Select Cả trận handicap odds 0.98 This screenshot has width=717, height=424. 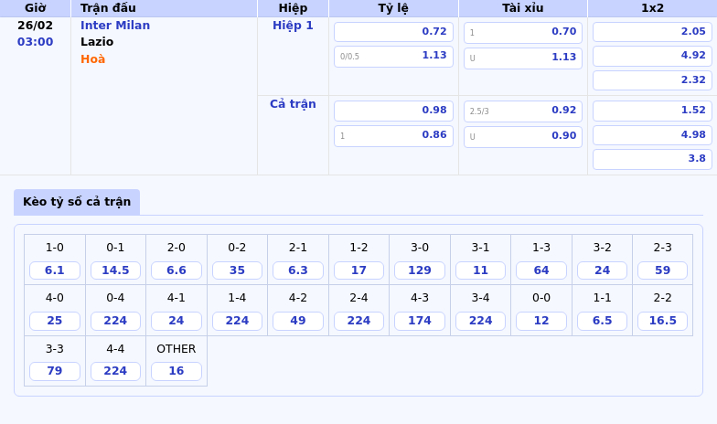point(393,110)
